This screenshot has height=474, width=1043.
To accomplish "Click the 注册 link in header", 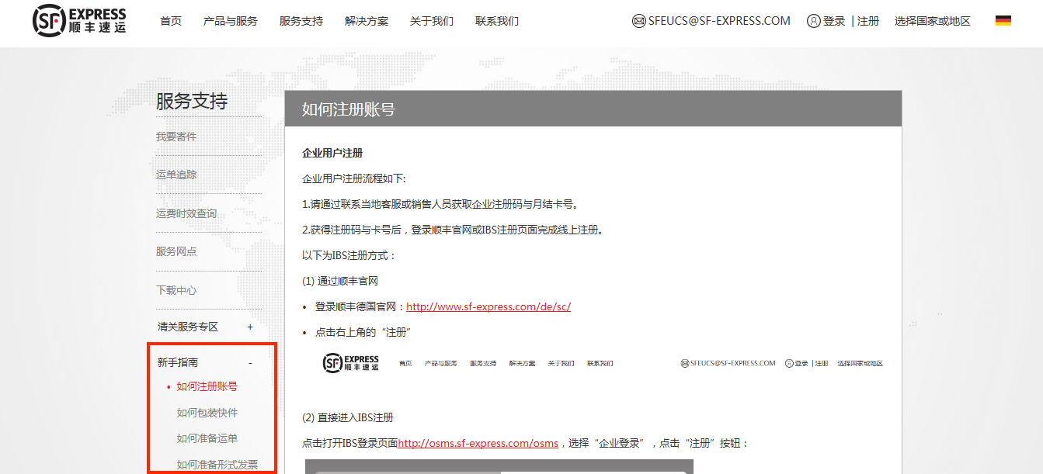I will 868,21.
